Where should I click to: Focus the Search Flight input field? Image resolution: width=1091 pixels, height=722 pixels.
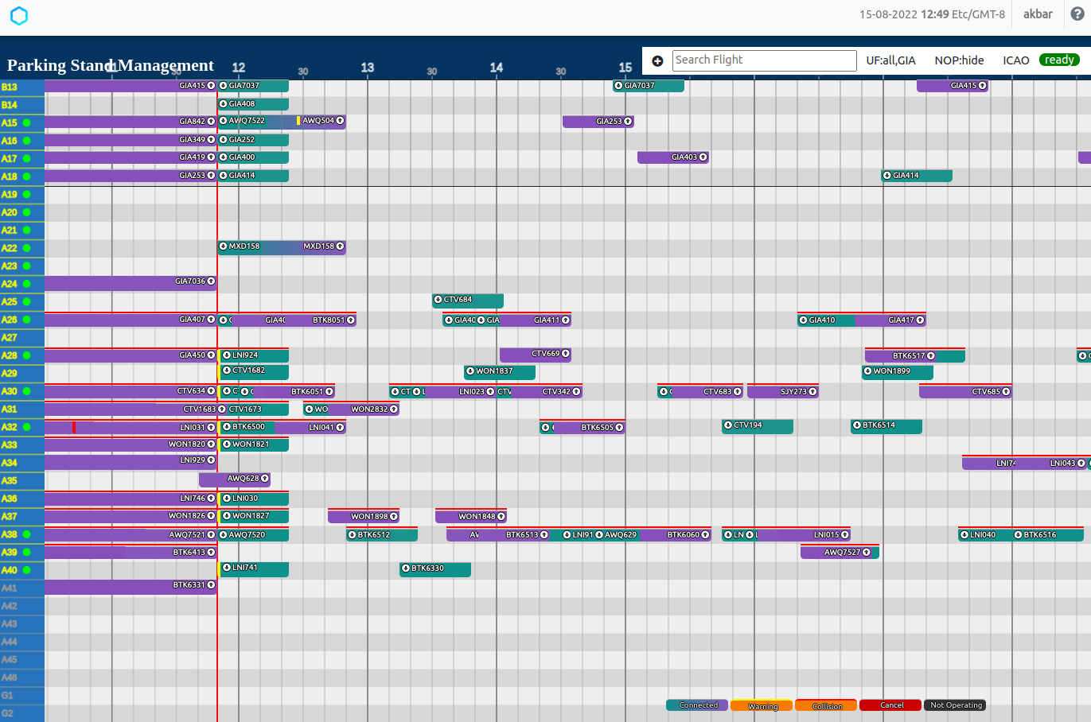pyautogui.click(x=764, y=60)
